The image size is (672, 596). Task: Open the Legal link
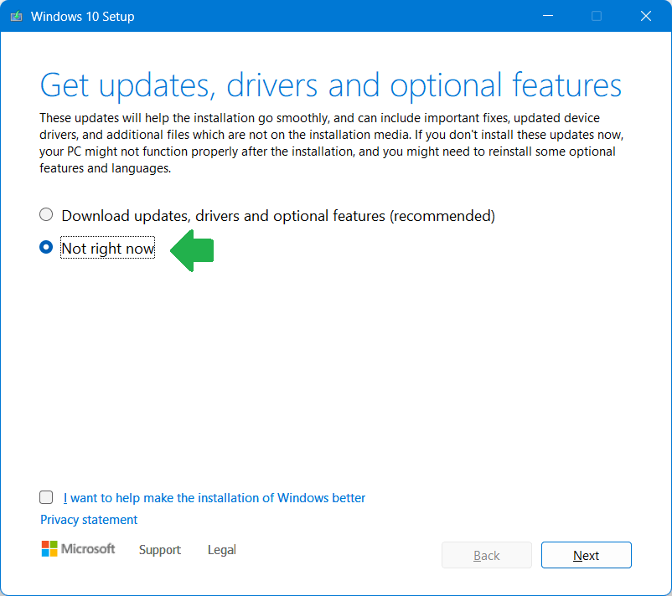tap(221, 550)
